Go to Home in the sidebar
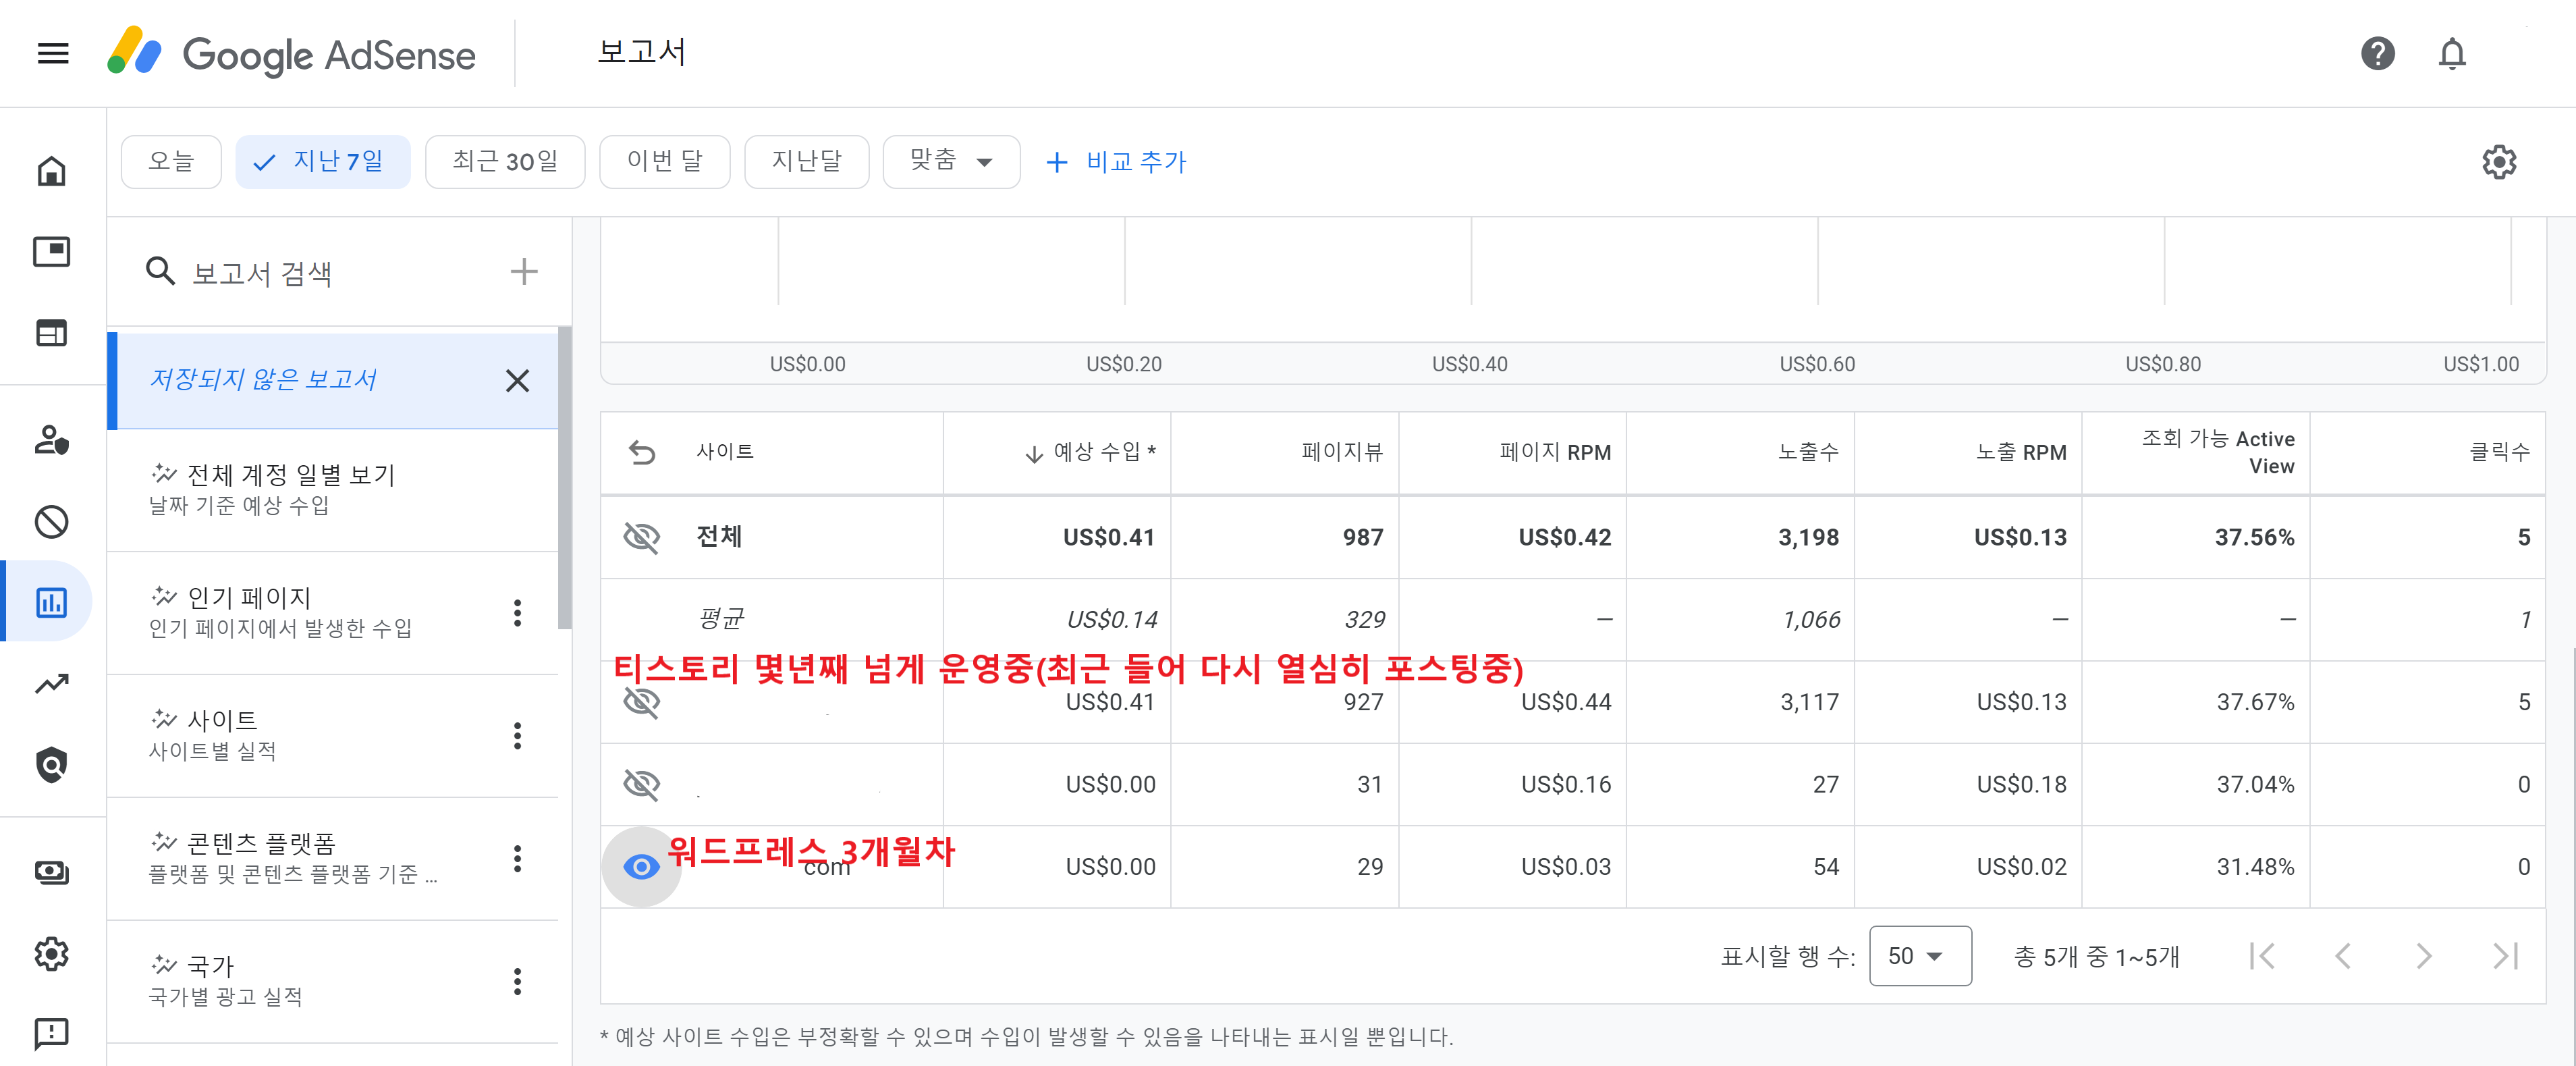The image size is (2576, 1066). point(52,171)
